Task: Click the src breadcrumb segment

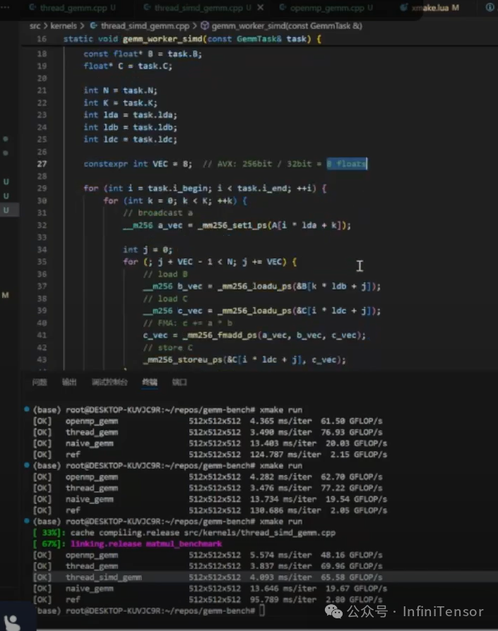Action: (x=35, y=25)
